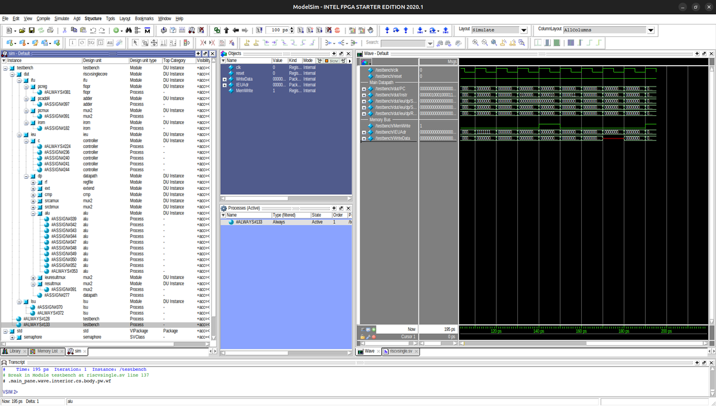Click the wave Zoom Full icon
Screen dimensions: 716x406
coord(493,43)
